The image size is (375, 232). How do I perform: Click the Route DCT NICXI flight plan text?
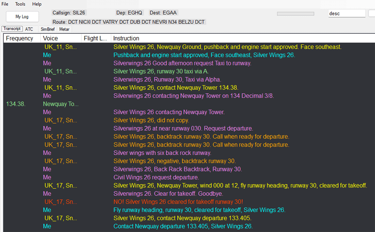tap(129, 22)
